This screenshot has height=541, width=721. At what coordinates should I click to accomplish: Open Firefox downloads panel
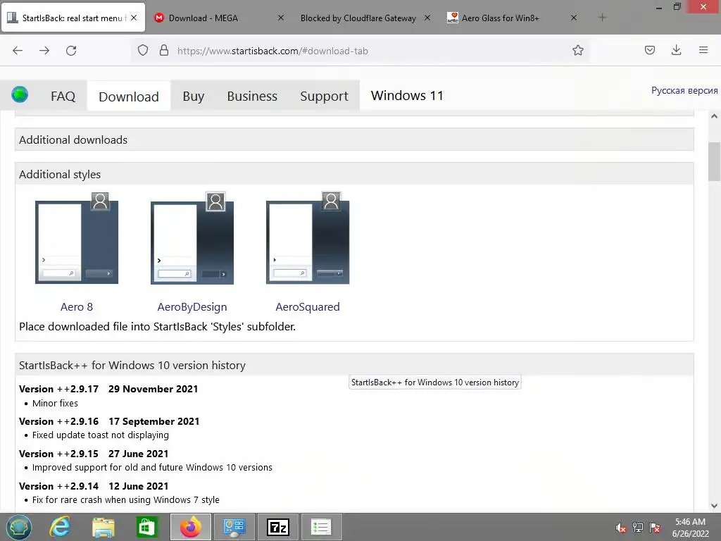pyautogui.click(x=677, y=50)
